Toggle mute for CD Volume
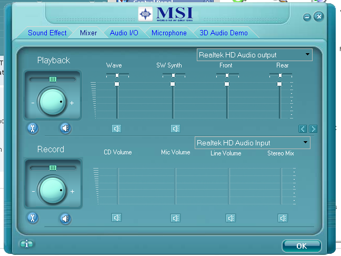The image size is (341, 256). pyautogui.click(x=116, y=218)
